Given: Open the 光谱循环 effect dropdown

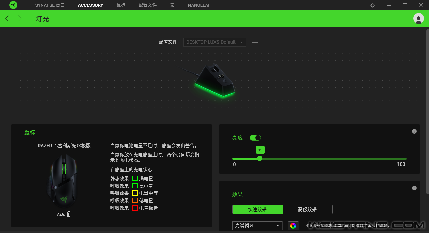Looking at the screenshot, I should 257,226.
